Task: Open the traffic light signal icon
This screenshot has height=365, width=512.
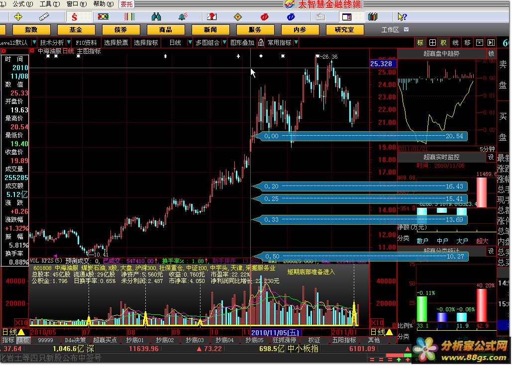Action: (103, 16)
